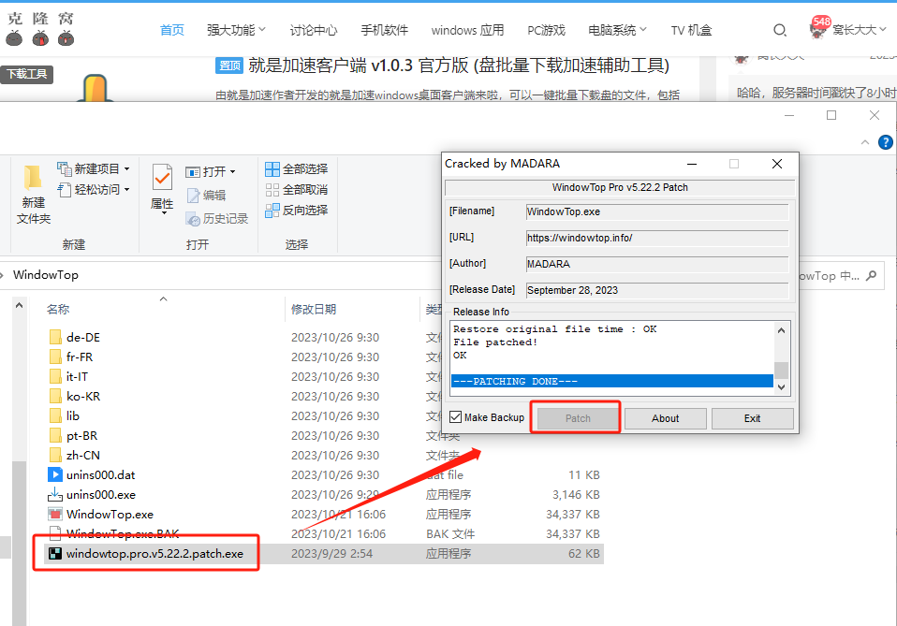Open the 新建项目 dropdown arrow

coord(126,169)
